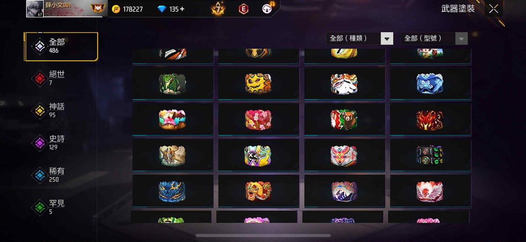Select the 全部 486 category tab
Screen dimensions: 526x242
pos(61,46)
